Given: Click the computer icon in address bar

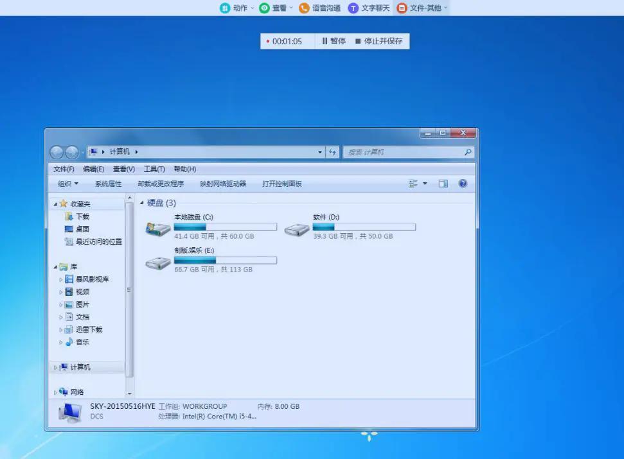Looking at the screenshot, I should coord(94,152).
